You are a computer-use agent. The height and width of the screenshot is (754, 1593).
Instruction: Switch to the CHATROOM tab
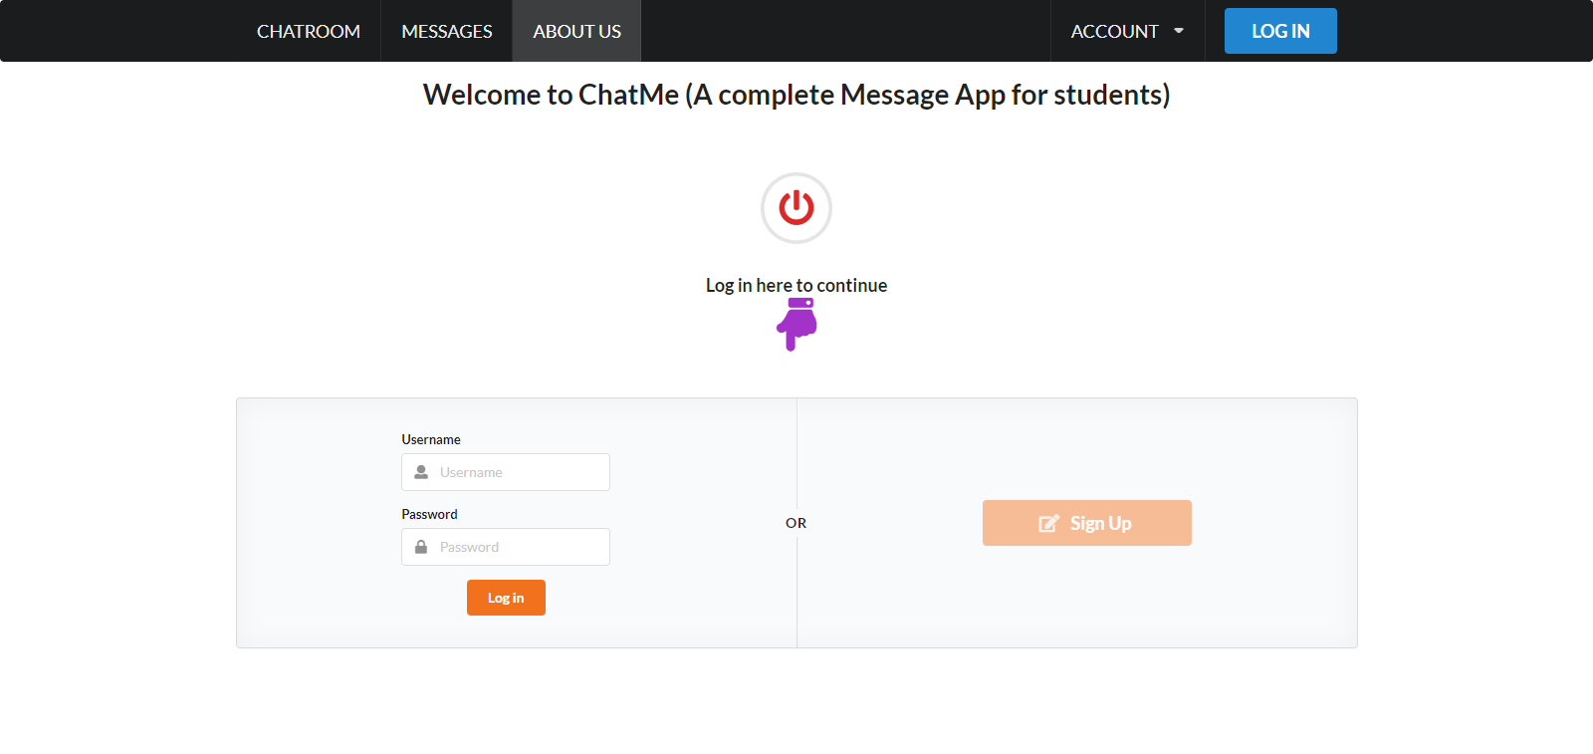tap(309, 31)
